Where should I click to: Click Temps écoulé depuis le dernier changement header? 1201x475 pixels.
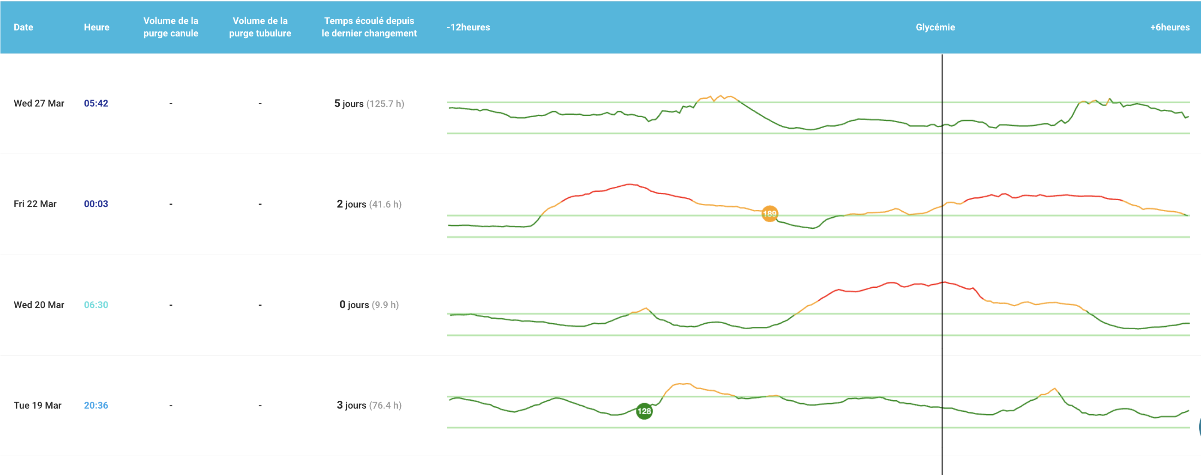point(369,27)
